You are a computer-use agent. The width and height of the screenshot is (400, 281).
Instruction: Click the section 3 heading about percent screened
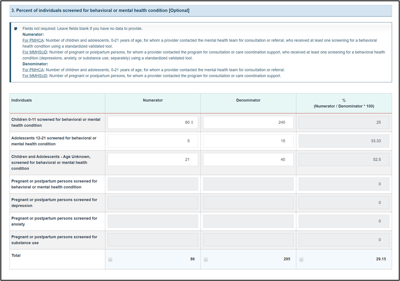tap(100, 11)
